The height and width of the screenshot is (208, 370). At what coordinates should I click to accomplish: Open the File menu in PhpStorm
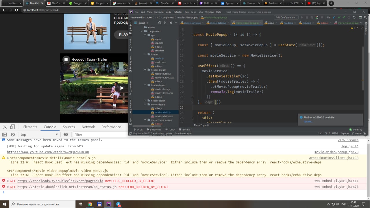[136, 12]
